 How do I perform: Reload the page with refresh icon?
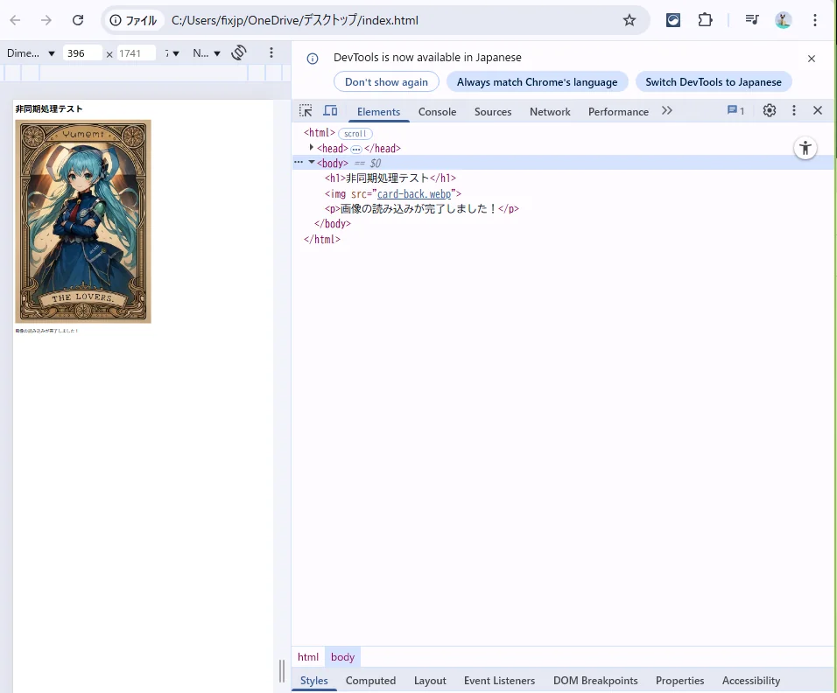tap(78, 20)
